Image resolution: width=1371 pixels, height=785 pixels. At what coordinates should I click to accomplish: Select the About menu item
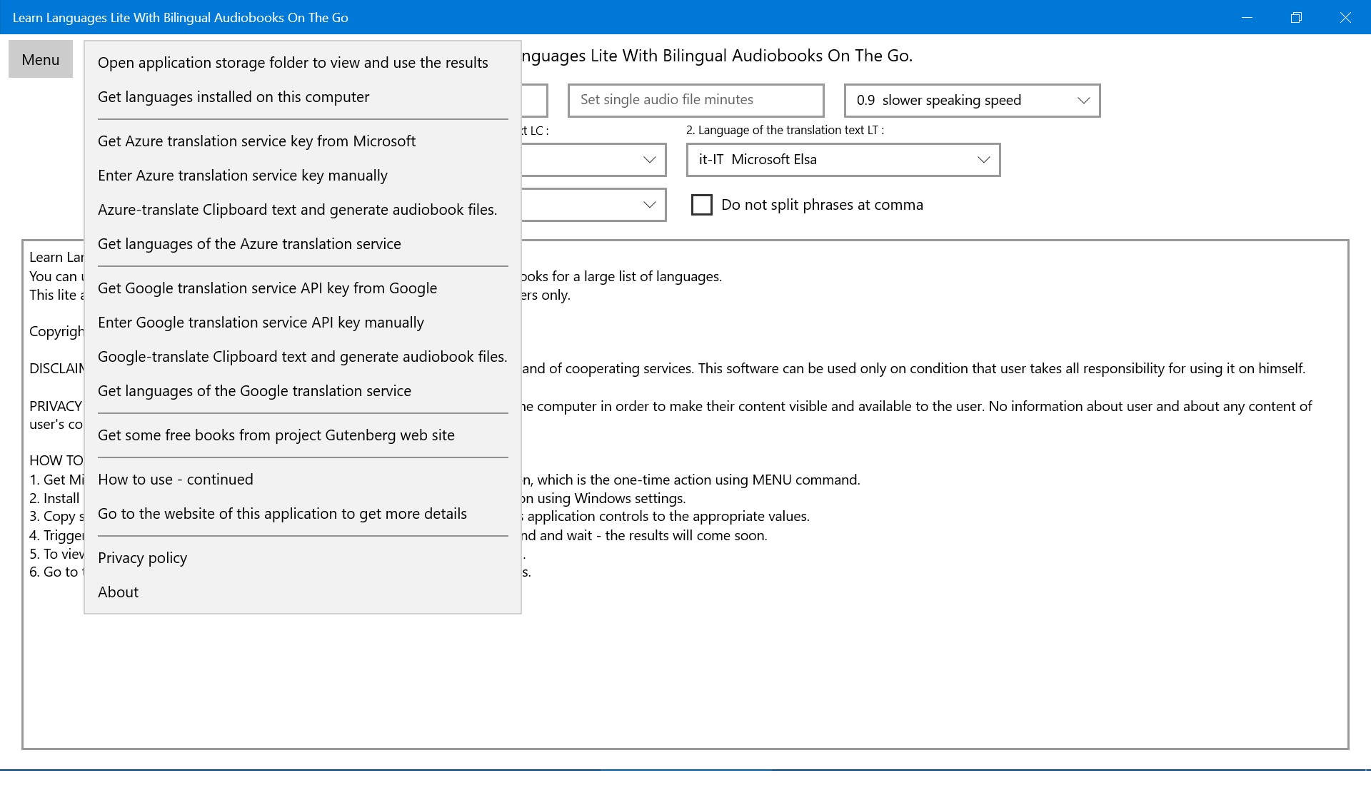point(119,592)
